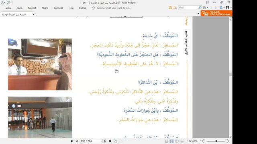Click the airline counter photo
257x144 pixels.
tap(40, 64)
